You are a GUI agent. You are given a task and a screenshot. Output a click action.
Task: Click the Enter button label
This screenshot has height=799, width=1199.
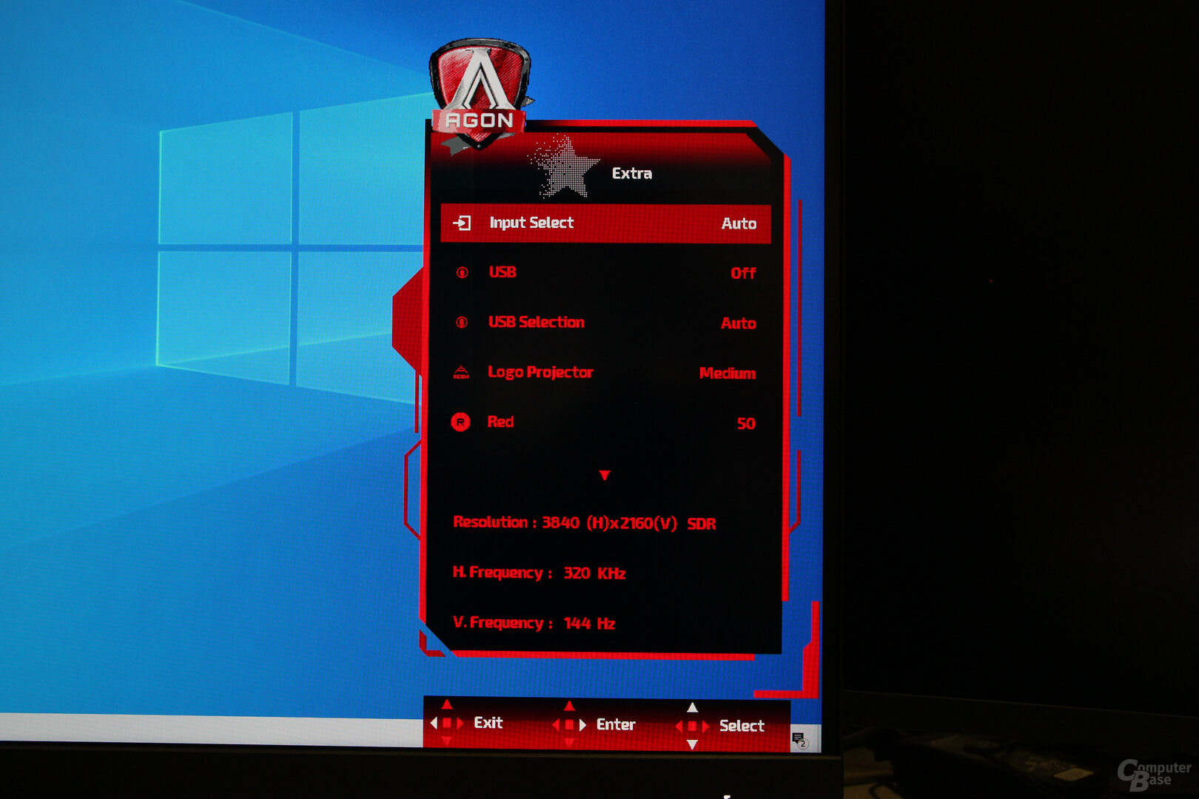[616, 724]
